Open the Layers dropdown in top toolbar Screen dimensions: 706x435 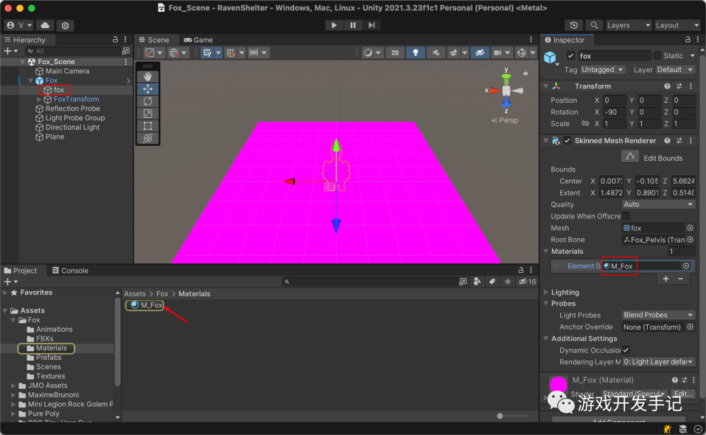click(629, 26)
